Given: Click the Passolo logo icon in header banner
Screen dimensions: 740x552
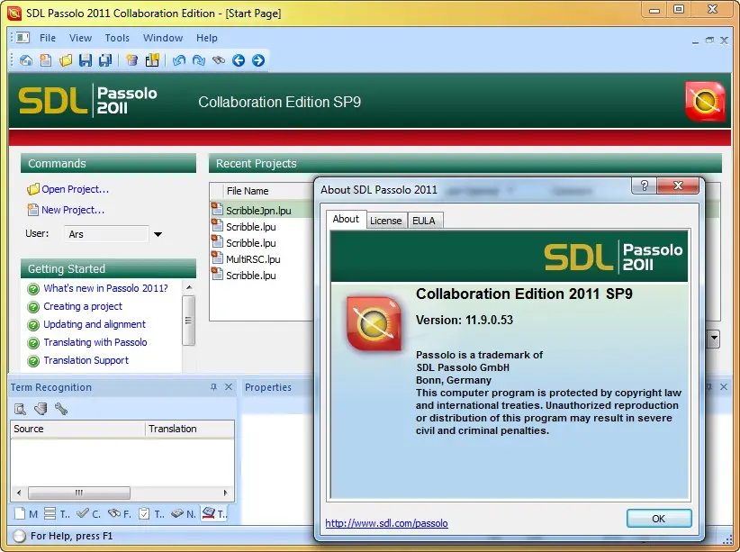Looking at the screenshot, I should (x=705, y=102).
